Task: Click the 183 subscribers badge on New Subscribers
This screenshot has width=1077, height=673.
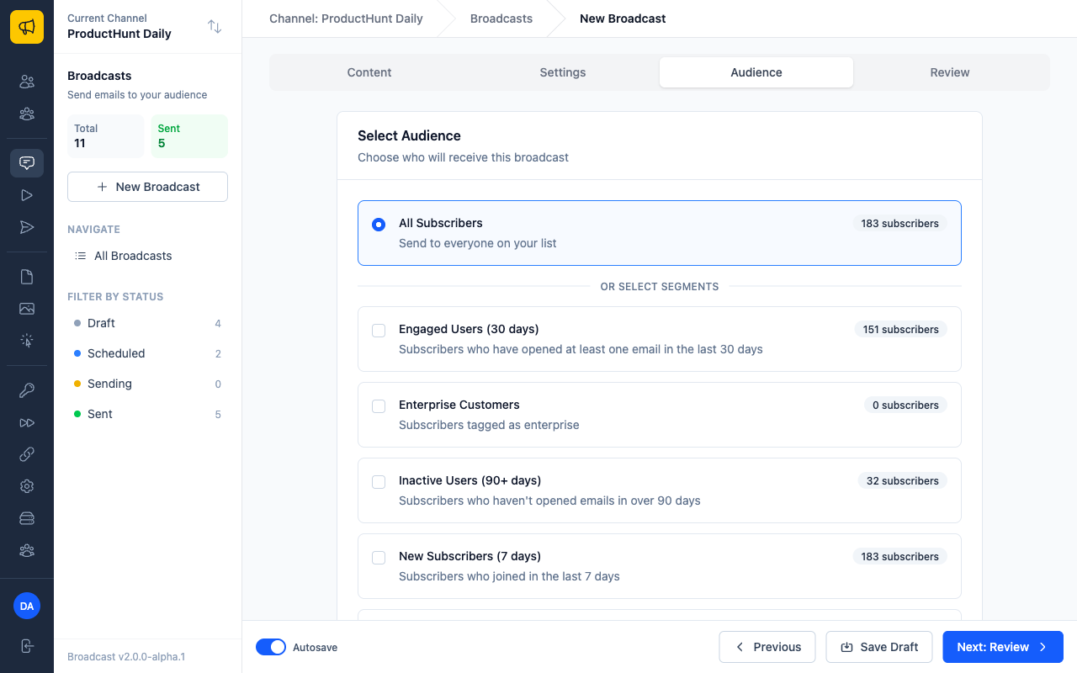Action: [899, 557]
